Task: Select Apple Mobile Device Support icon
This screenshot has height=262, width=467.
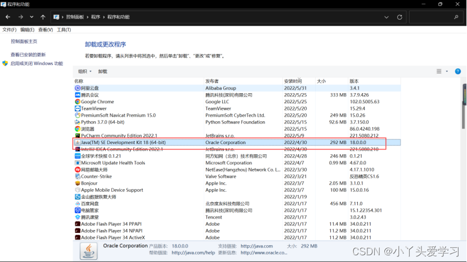Action: click(x=78, y=190)
